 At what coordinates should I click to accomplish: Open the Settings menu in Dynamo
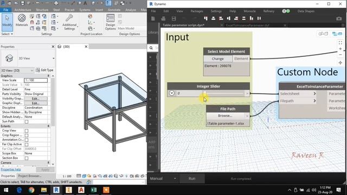click(216, 11)
